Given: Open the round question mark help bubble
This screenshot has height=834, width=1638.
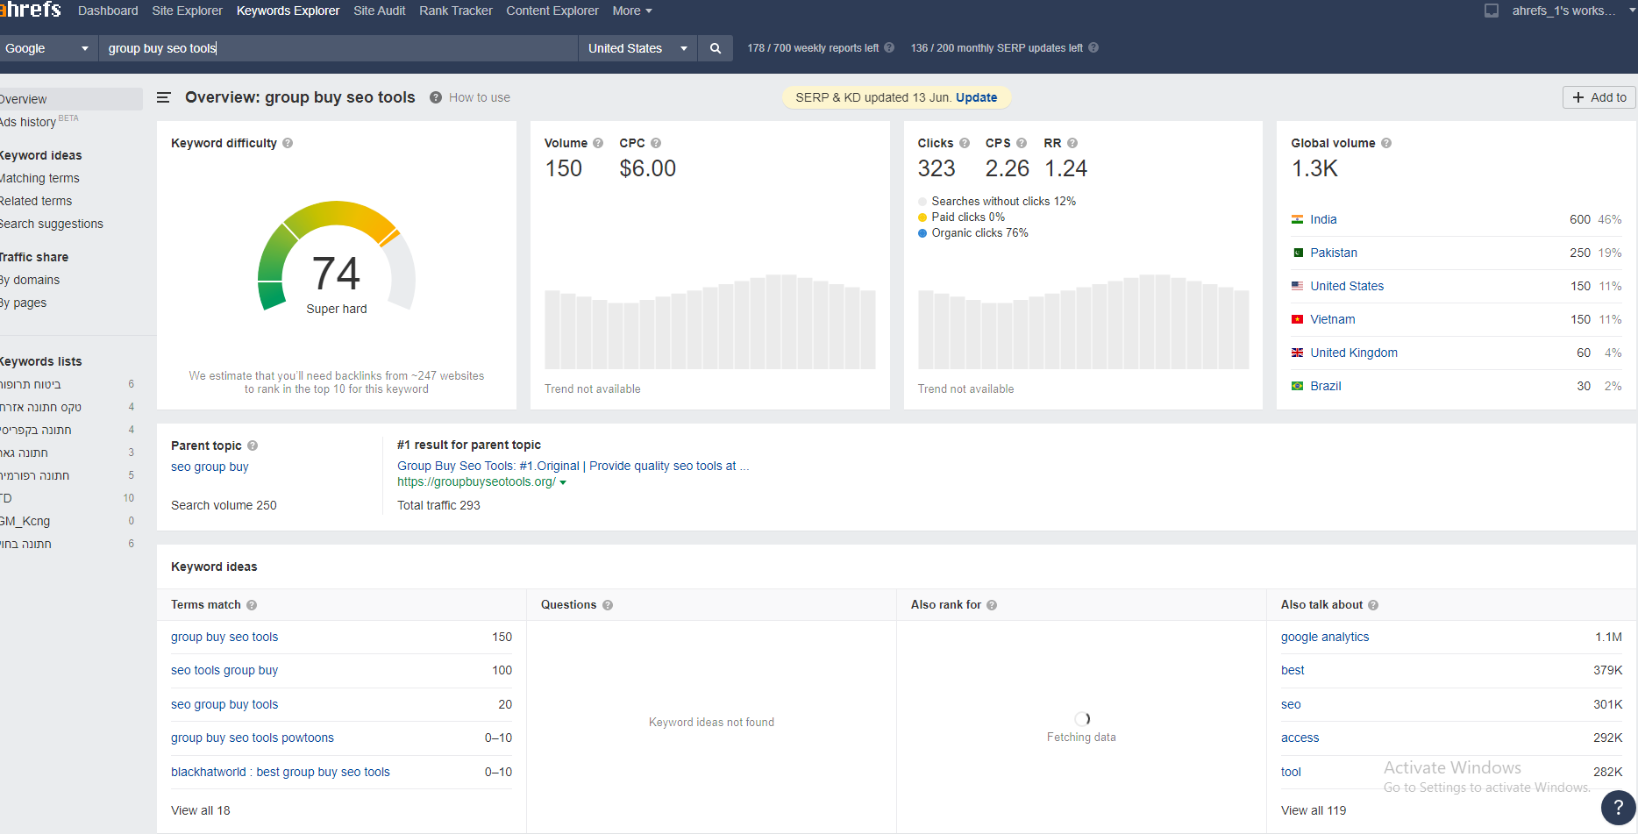Looking at the screenshot, I should (1618, 808).
